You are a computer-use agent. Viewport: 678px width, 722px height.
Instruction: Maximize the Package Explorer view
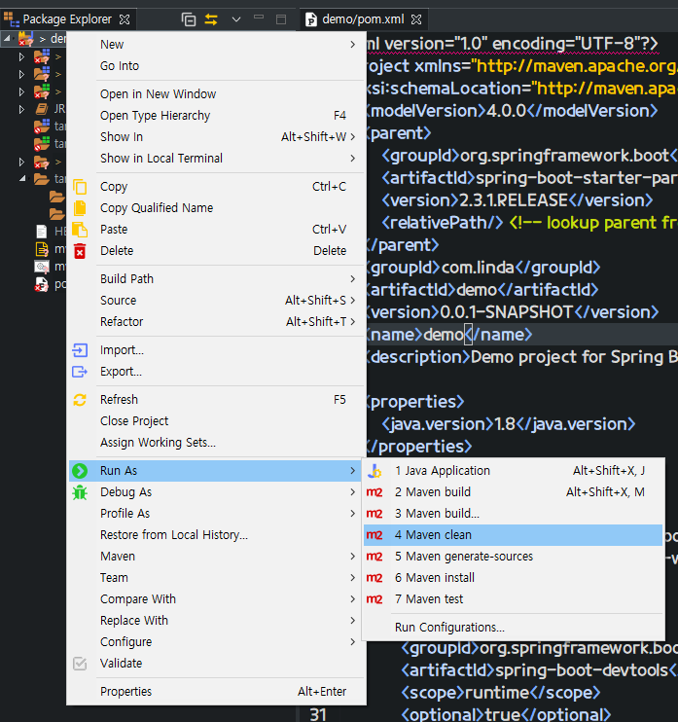[x=281, y=19]
